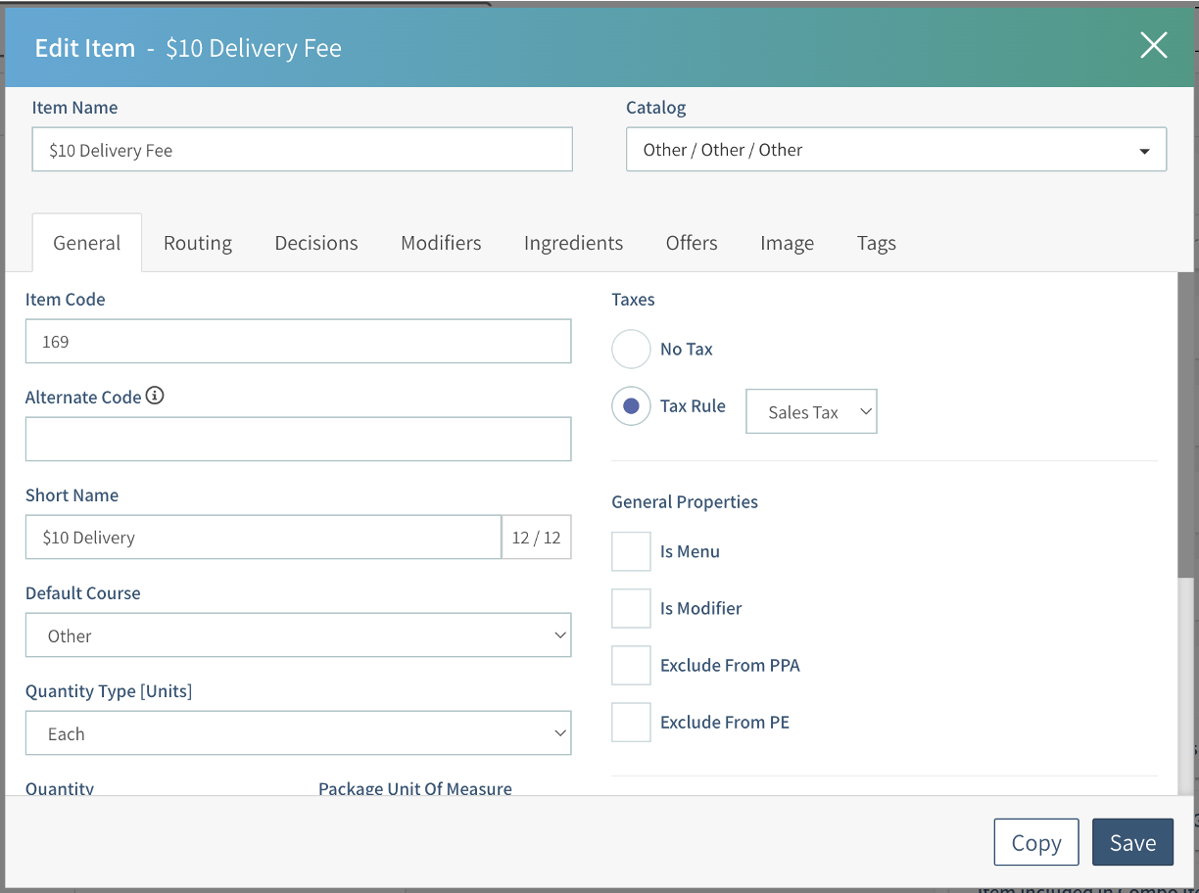1199x893 pixels.
Task: Go to the Ingredients tab
Action: [573, 243]
